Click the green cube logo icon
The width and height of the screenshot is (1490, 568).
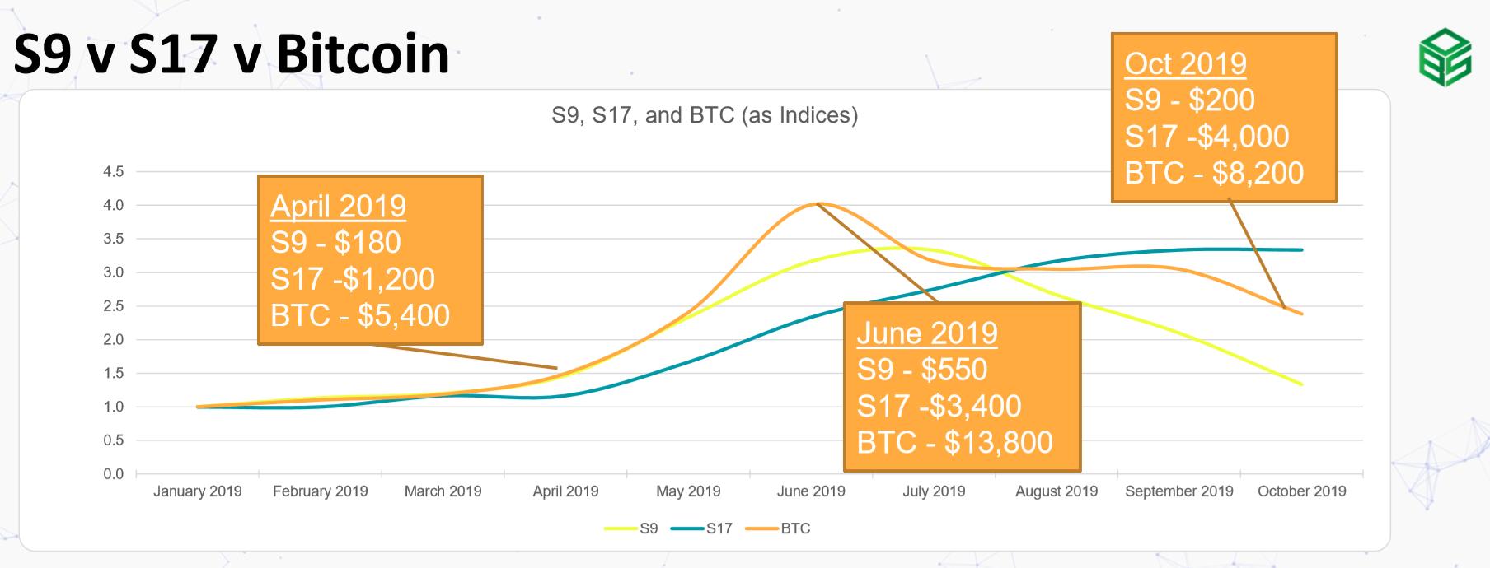1445,58
